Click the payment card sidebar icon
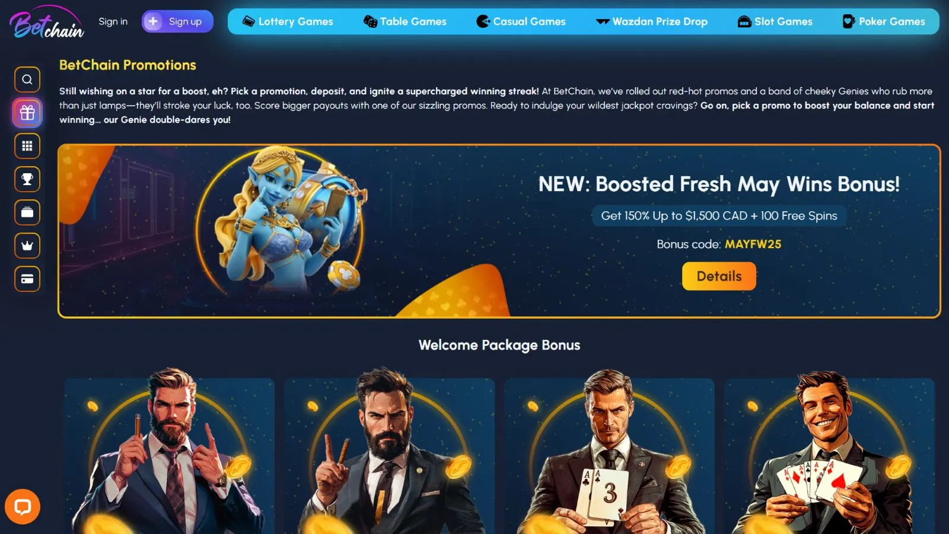Image resolution: width=949 pixels, height=534 pixels. click(27, 279)
